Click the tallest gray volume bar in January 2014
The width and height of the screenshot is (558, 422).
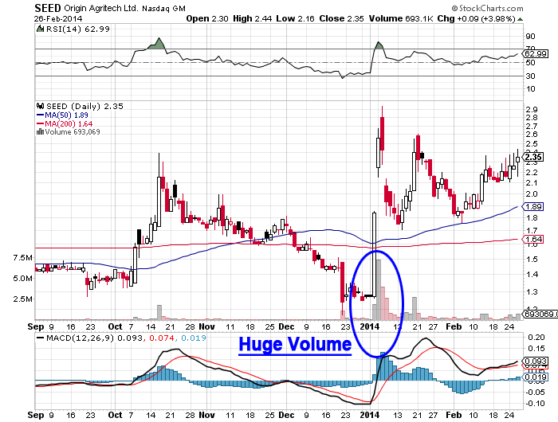[379, 290]
